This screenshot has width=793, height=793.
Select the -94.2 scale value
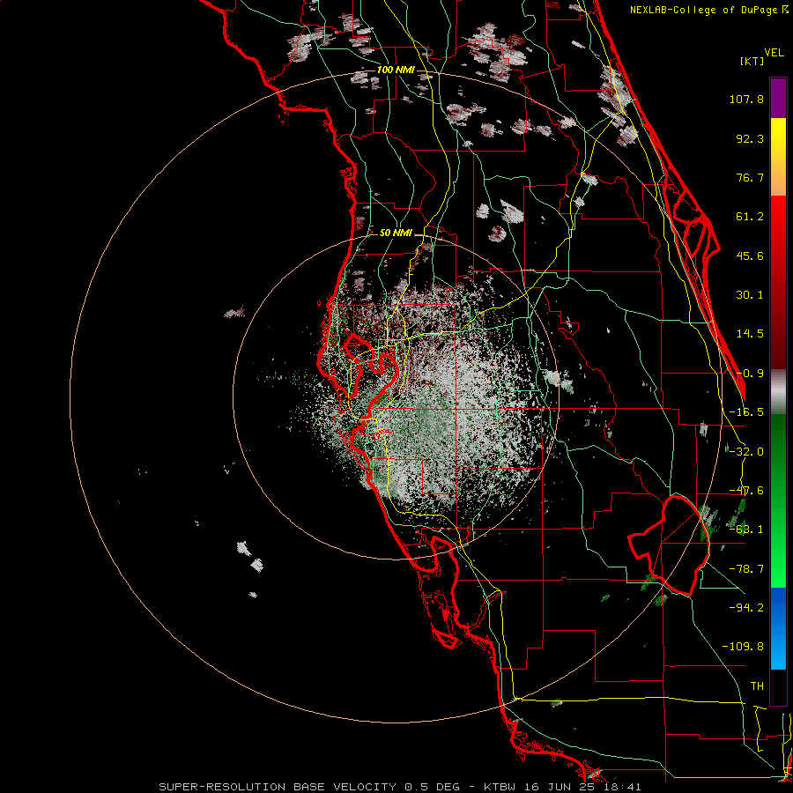(x=746, y=607)
